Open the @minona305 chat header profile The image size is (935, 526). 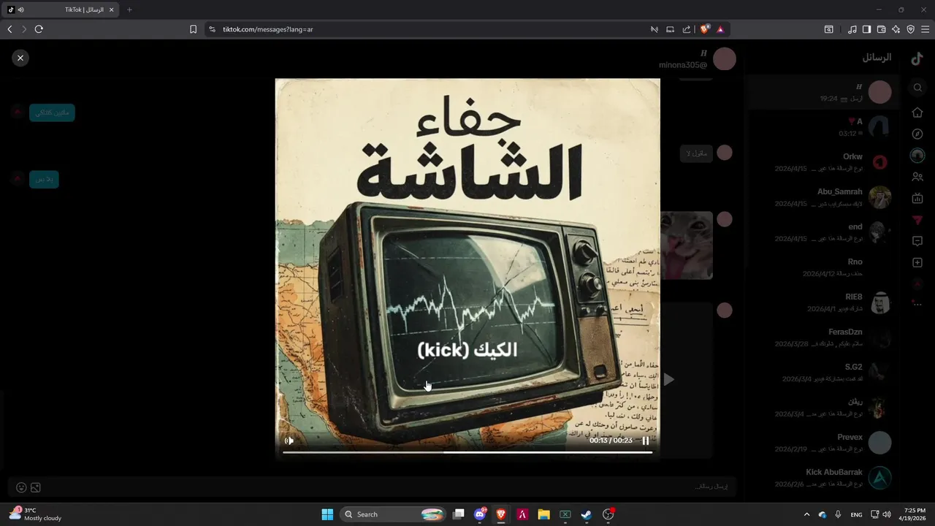click(698, 59)
